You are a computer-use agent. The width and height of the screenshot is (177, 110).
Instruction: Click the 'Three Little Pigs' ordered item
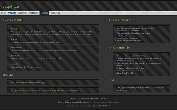tap(139, 64)
